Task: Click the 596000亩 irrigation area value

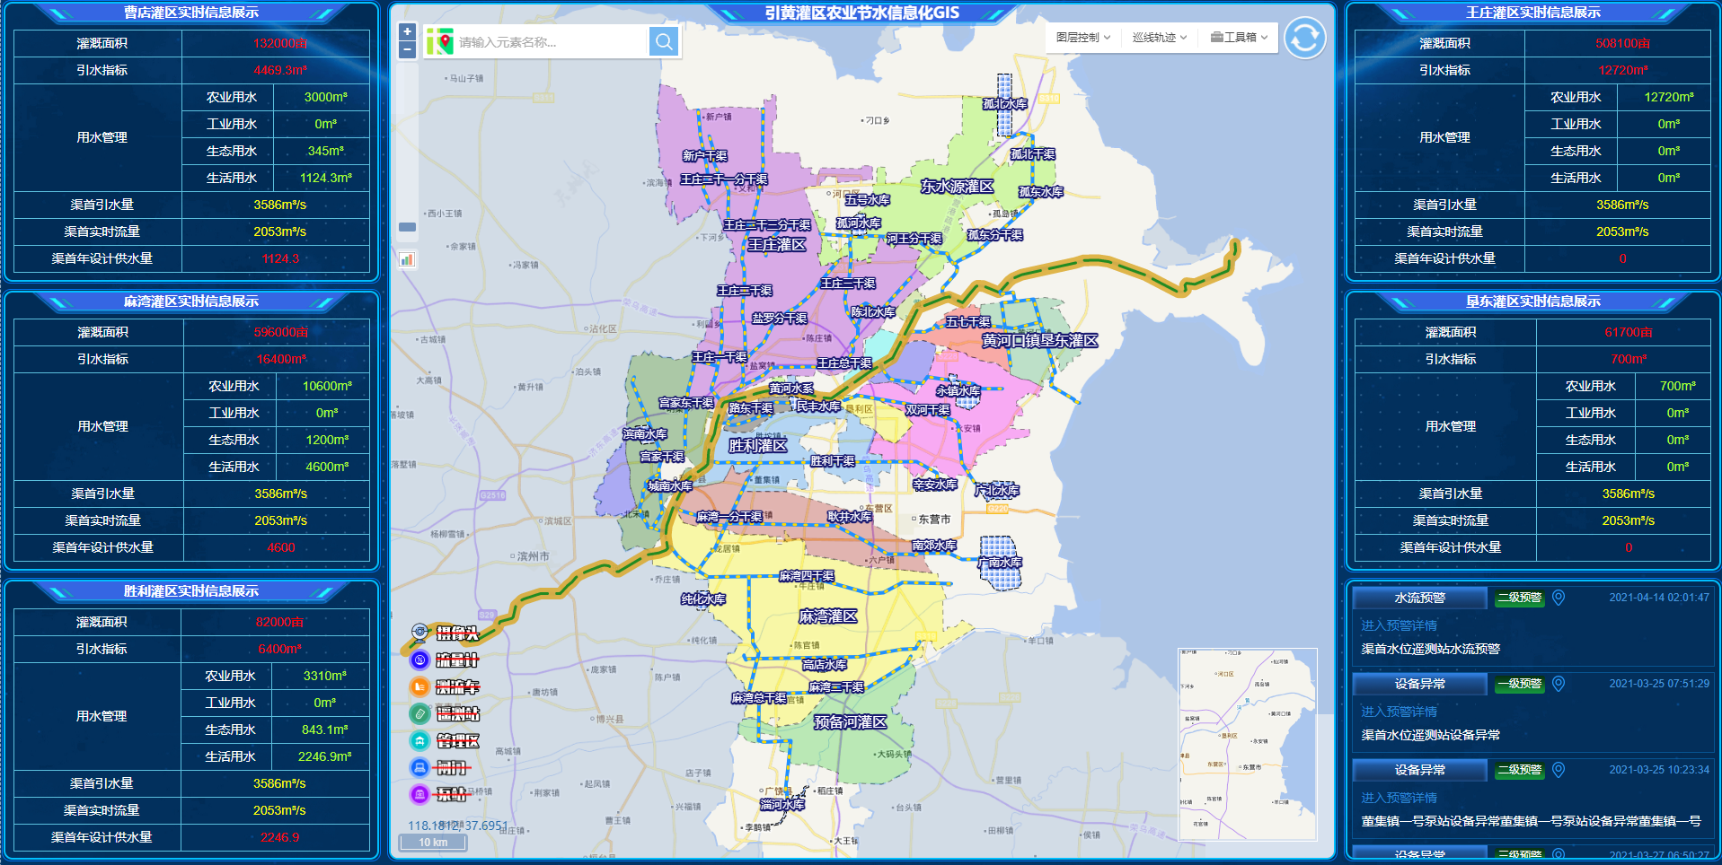Action: pos(280,332)
